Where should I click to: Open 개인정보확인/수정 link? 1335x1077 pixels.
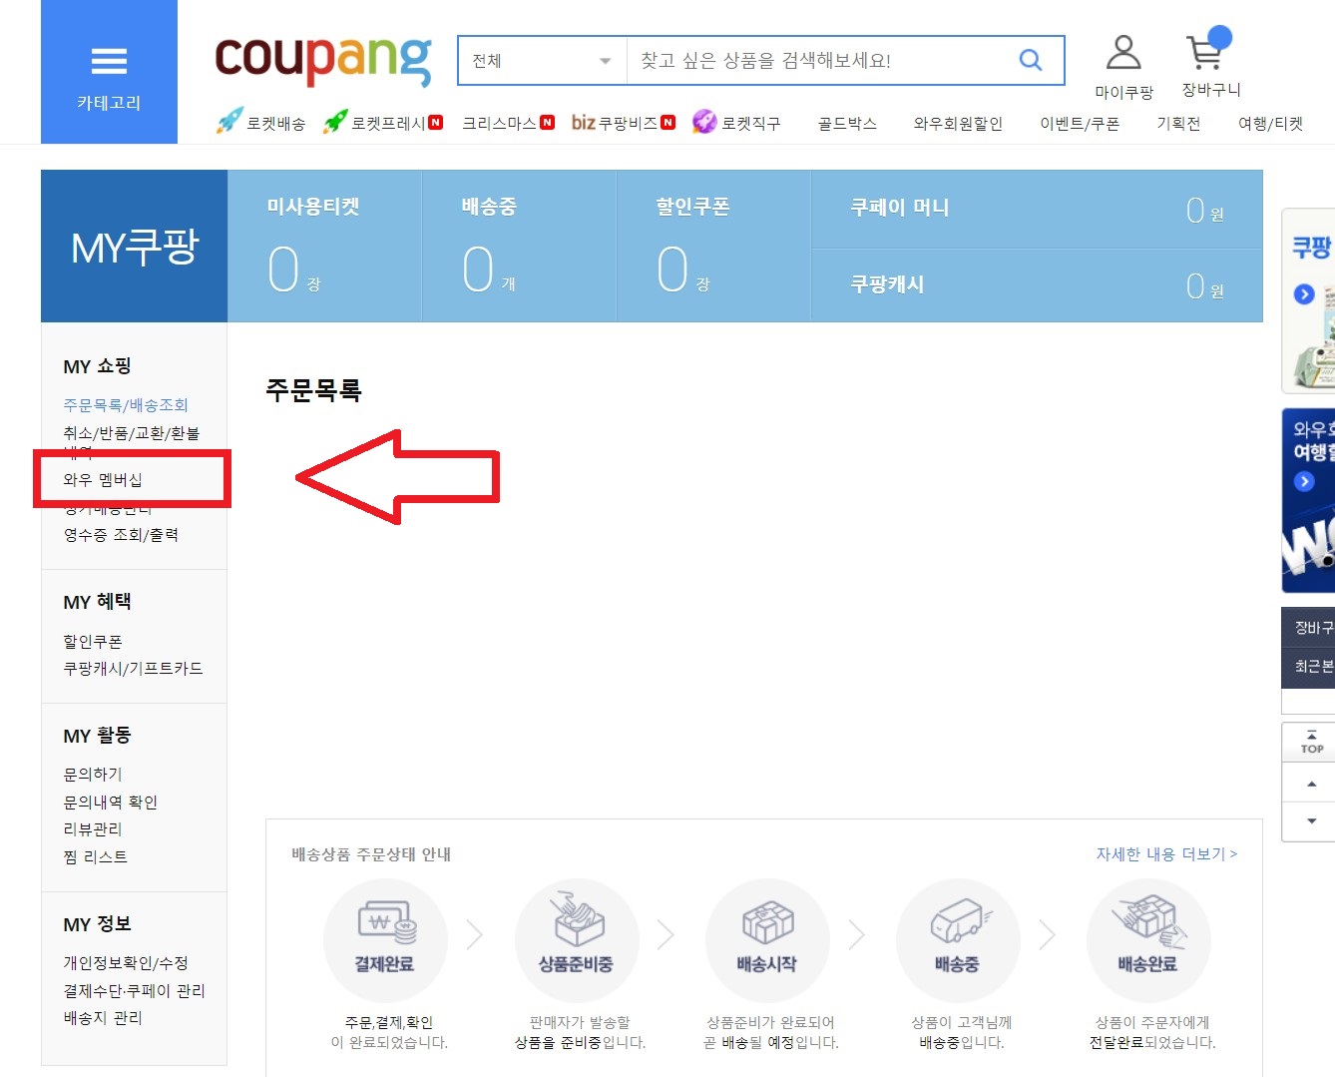pos(126,962)
